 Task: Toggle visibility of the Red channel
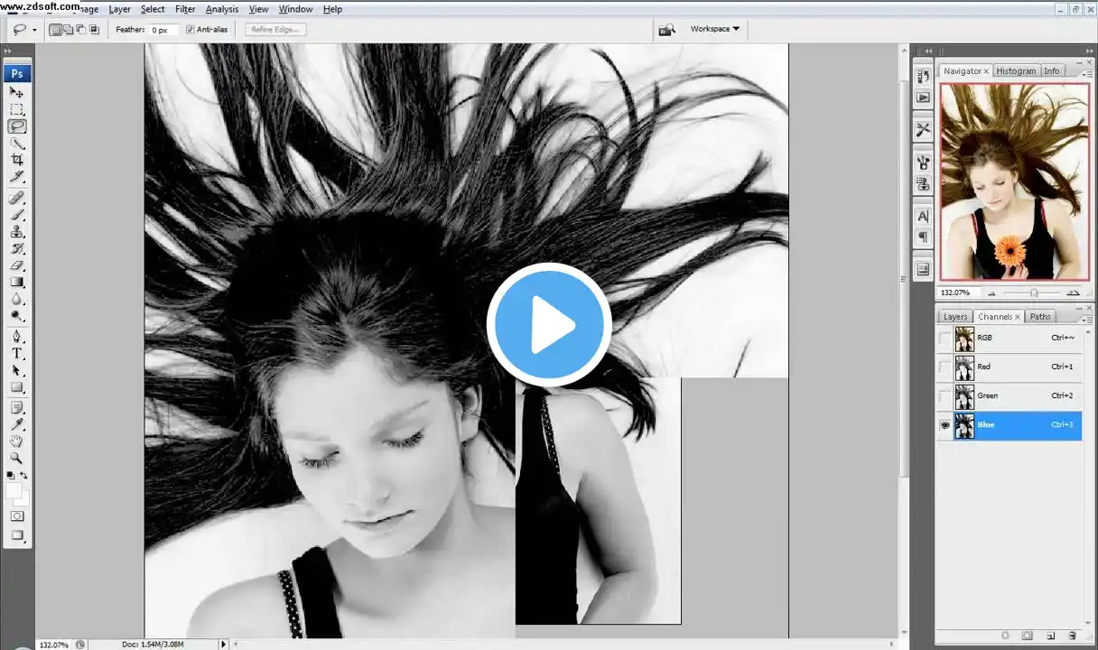[x=944, y=367]
